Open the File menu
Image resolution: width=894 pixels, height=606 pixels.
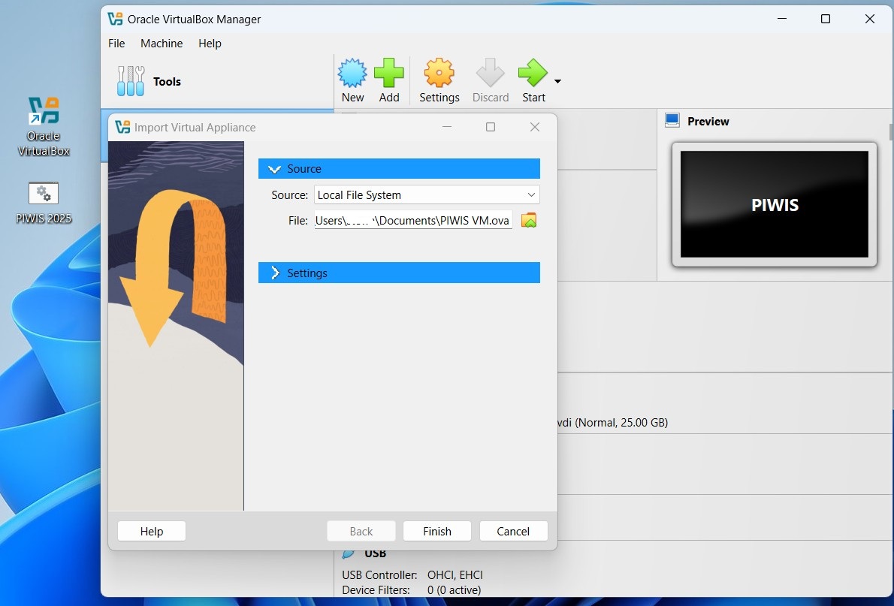click(x=116, y=44)
